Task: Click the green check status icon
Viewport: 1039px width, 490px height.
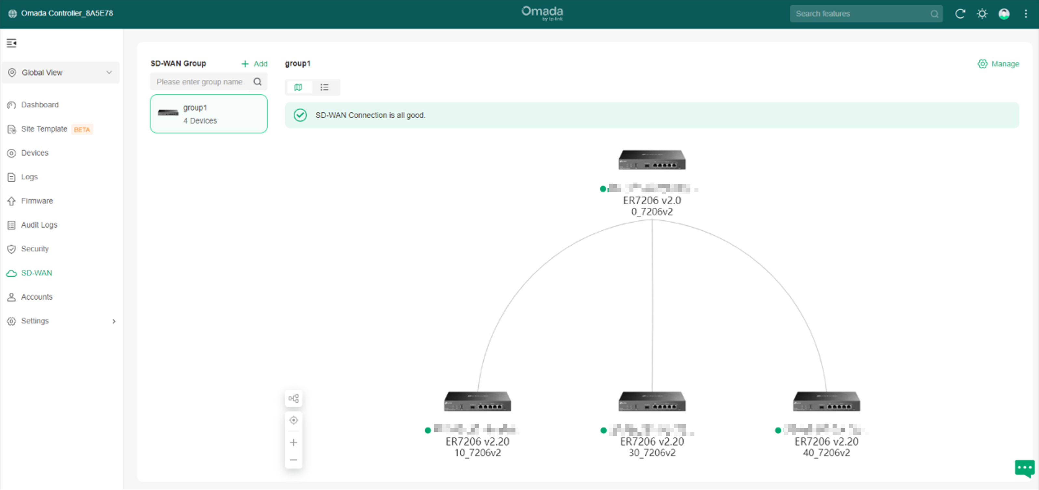Action: coord(300,115)
